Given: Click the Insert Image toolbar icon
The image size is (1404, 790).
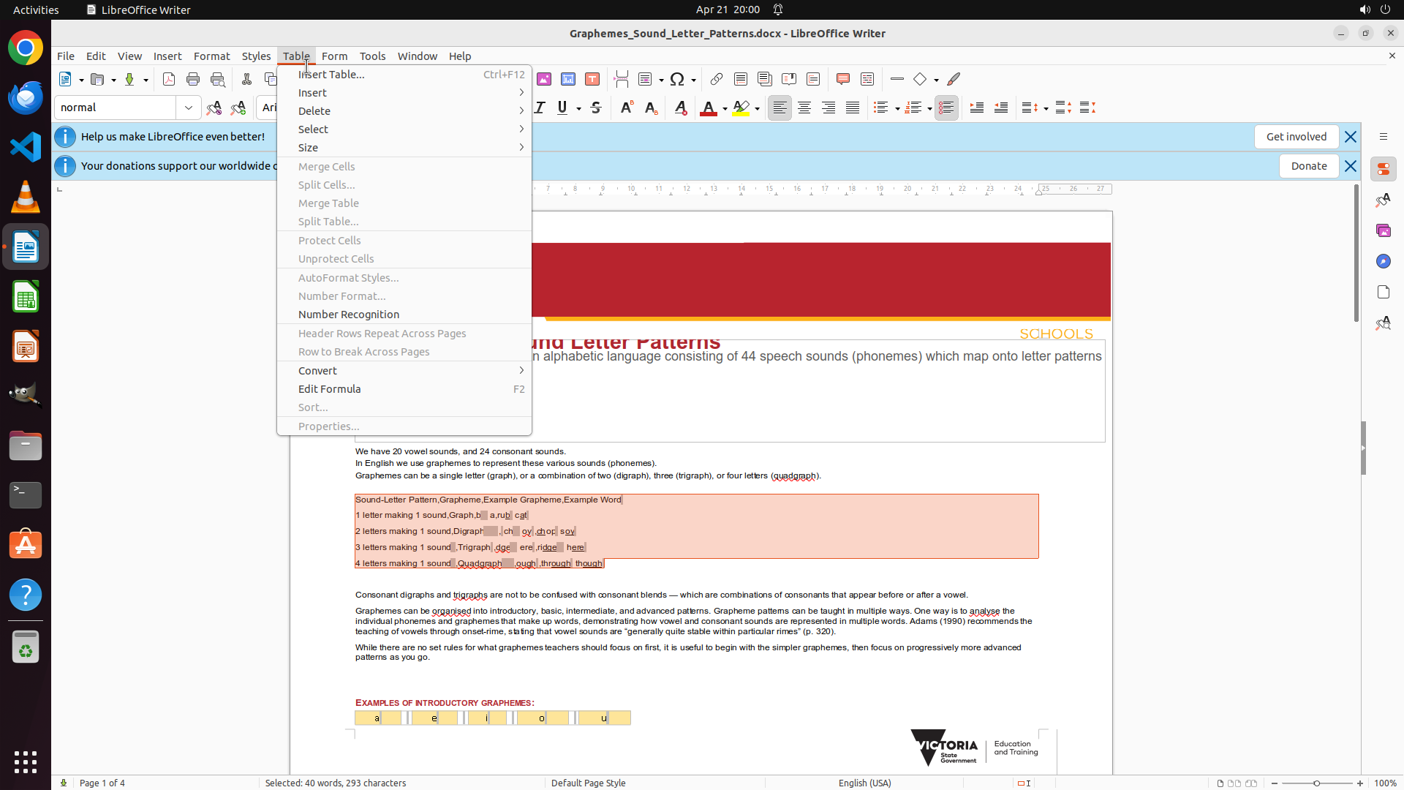Looking at the screenshot, I should point(543,79).
